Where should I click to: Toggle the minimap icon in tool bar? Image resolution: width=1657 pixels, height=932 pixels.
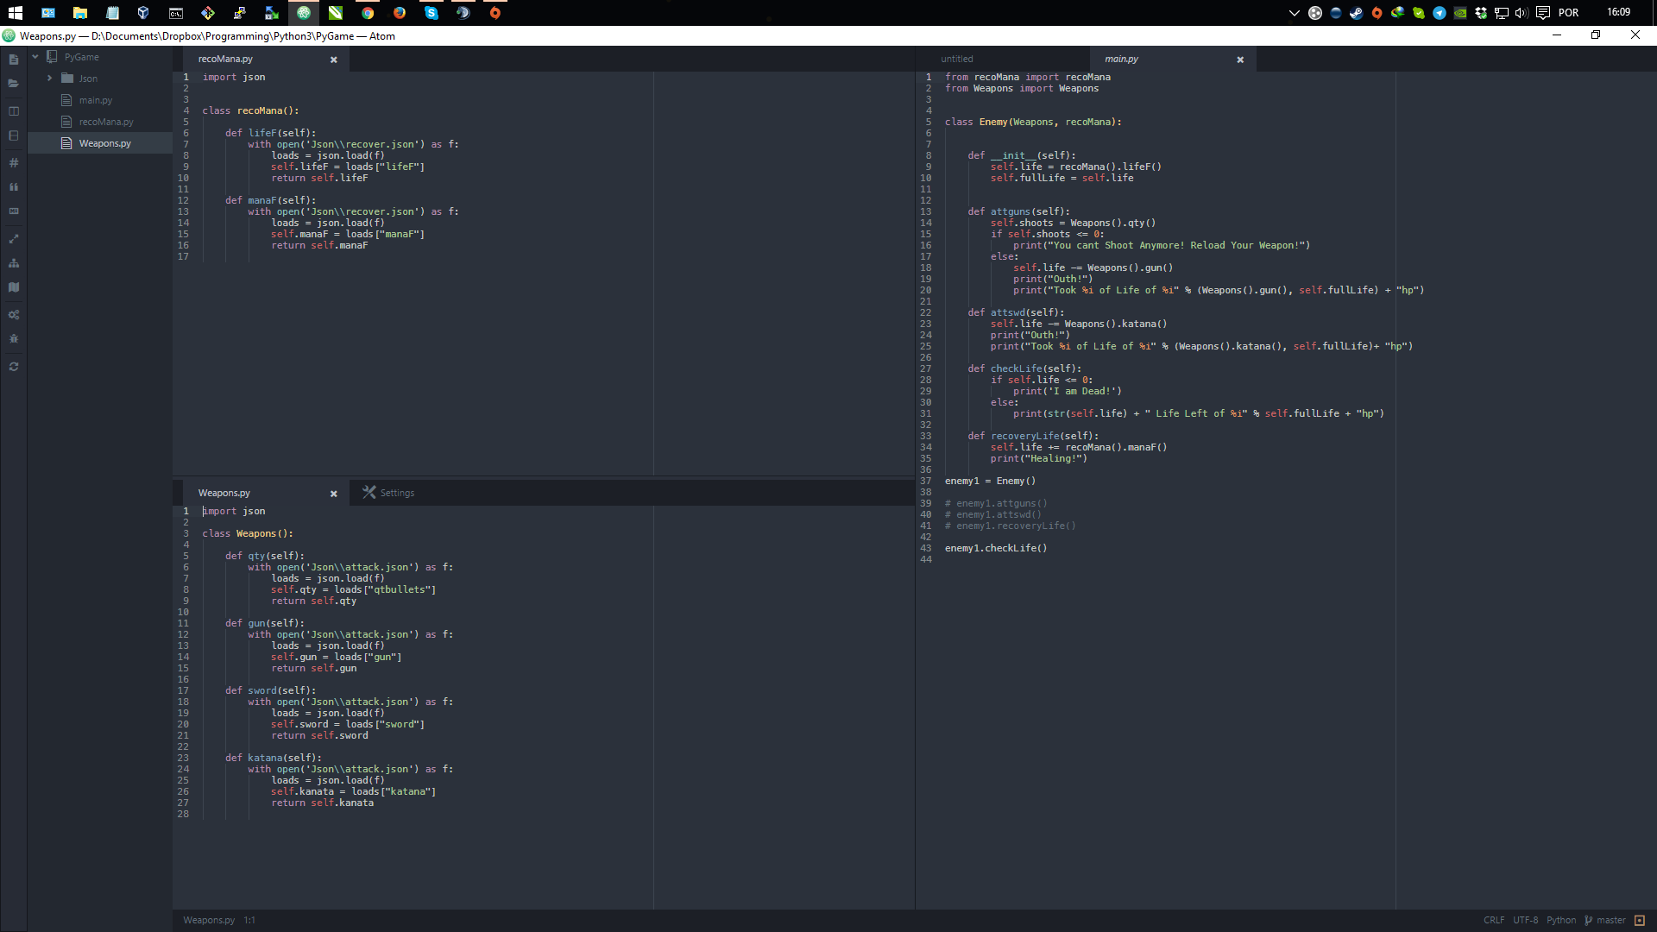coord(14,287)
